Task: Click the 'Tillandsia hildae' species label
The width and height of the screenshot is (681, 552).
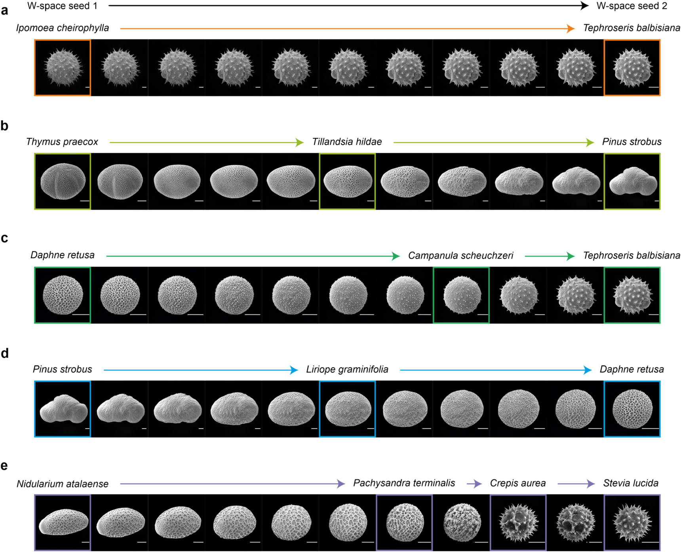Action: tap(347, 142)
